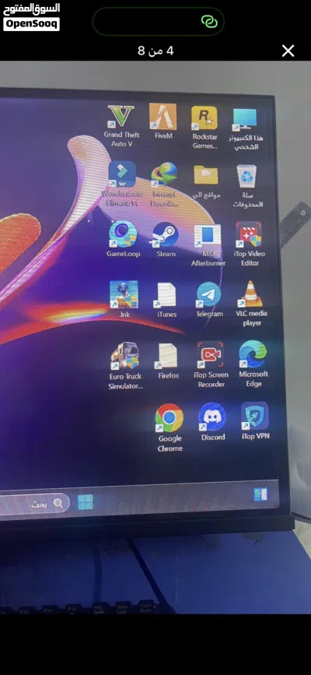This screenshot has height=675, width=311.
Task: Open the Recycle Bin icon
Action: [246, 177]
